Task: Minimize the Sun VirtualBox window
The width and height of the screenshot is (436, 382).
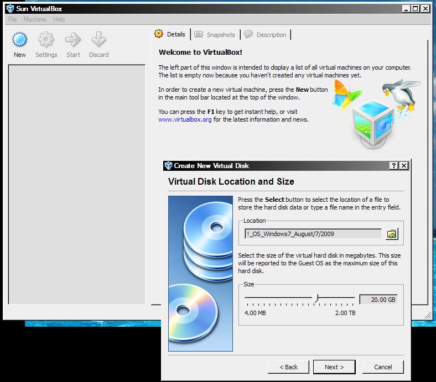Action: [x=406, y=9]
